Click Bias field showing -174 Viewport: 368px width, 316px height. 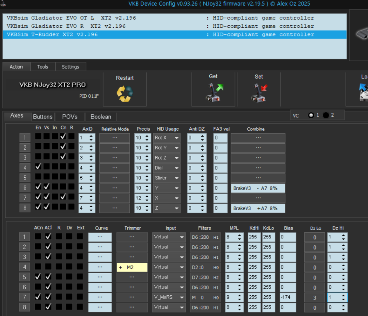[288, 297]
